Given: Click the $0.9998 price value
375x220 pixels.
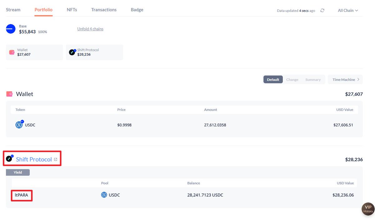Looking at the screenshot, I should (124, 125).
